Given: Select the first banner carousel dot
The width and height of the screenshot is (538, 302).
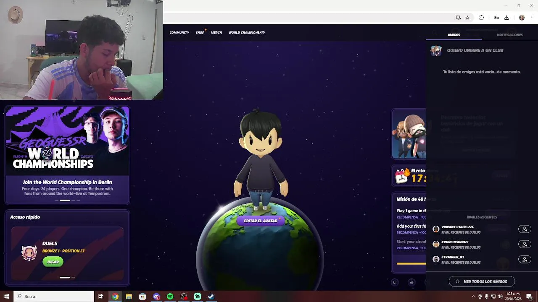Looking at the screenshot, I should 56,200.
